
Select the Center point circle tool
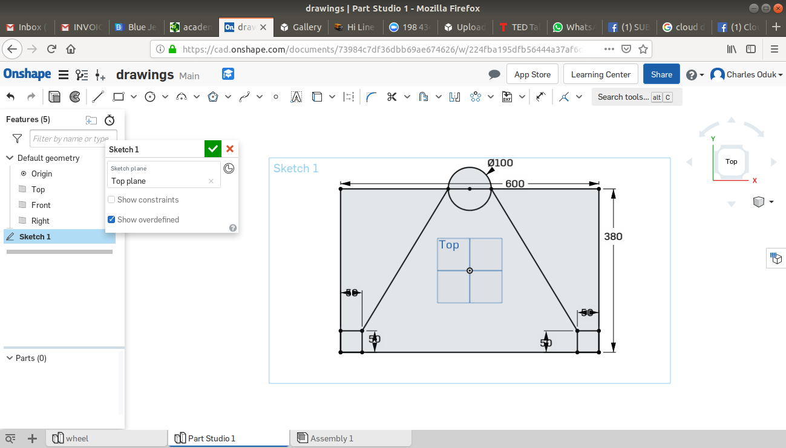click(150, 97)
